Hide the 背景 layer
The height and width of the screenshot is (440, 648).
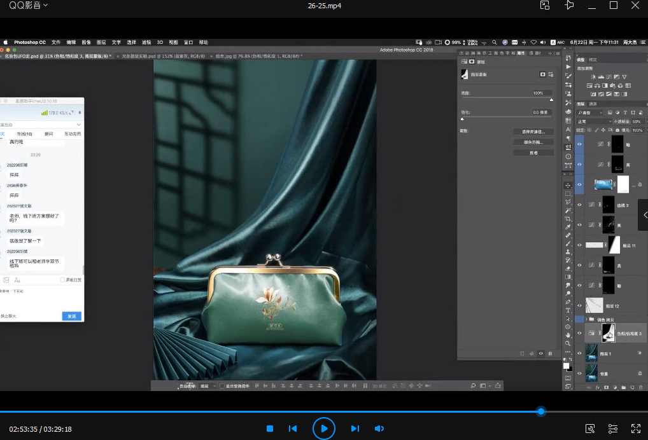coord(579,373)
